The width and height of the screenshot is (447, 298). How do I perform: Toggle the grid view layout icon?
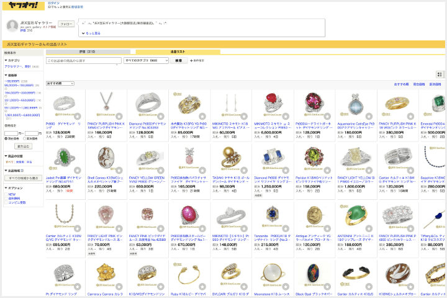pos(440,74)
